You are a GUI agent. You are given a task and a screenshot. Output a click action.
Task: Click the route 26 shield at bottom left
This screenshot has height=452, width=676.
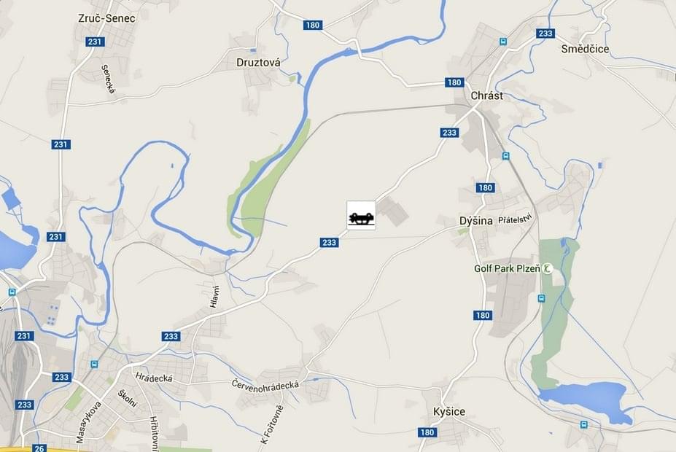pyautogui.click(x=39, y=448)
